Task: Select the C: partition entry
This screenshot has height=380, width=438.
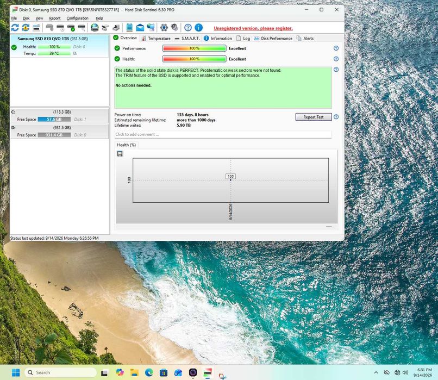Action: (59, 116)
